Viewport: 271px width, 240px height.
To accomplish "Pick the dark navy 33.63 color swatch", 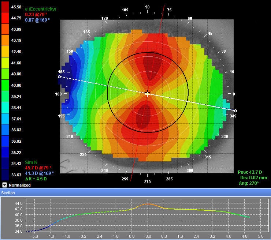I will click(5, 175).
